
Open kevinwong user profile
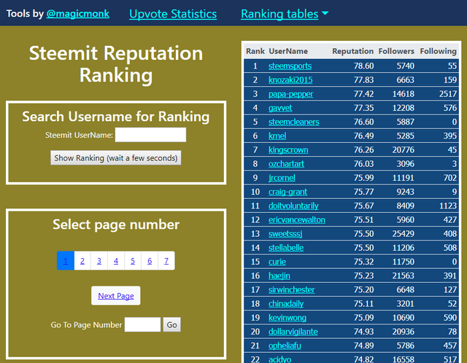click(x=287, y=318)
